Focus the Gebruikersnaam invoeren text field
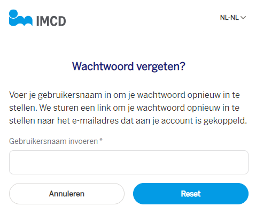 pyautogui.click(x=129, y=162)
